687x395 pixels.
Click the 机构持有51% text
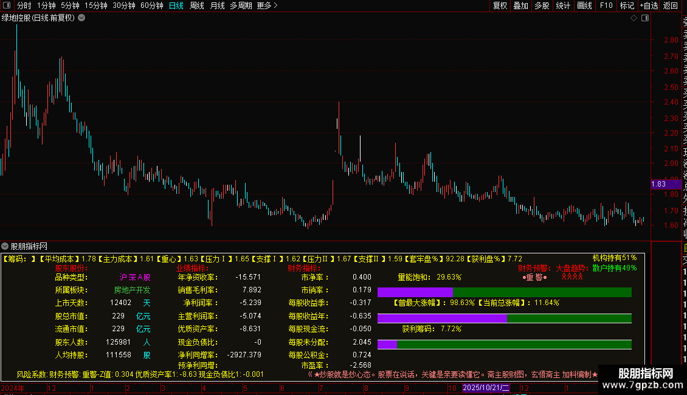click(615, 258)
